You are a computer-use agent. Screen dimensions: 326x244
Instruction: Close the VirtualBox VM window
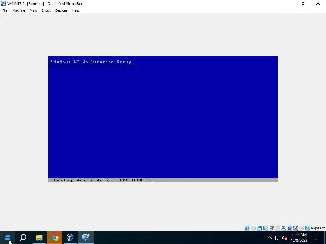coord(318,3)
